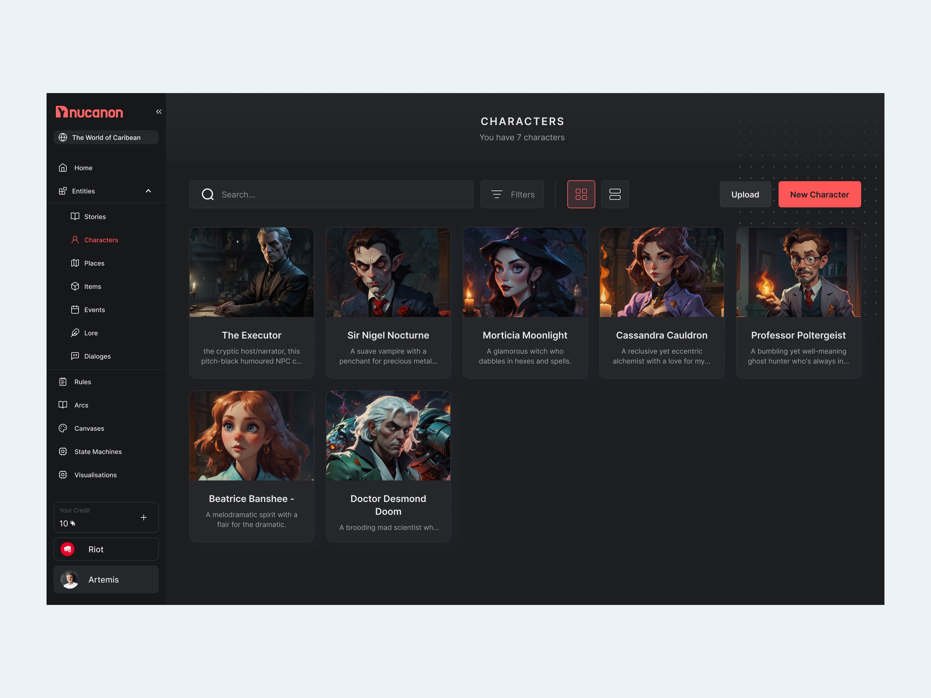The image size is (931, 698).
Task: Click the New Character button
Action: click(819, 194)
